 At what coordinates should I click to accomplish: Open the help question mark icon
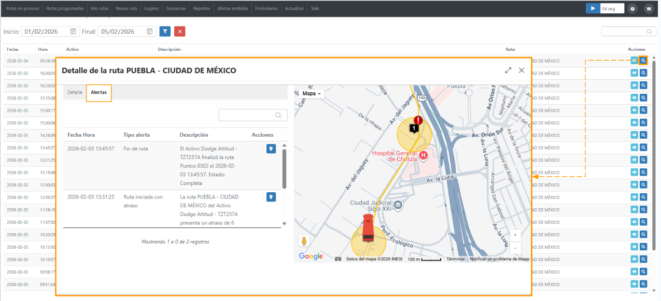632,8
